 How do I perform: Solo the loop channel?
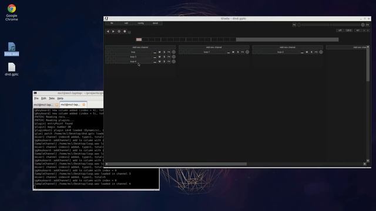(x=164, y=52)
